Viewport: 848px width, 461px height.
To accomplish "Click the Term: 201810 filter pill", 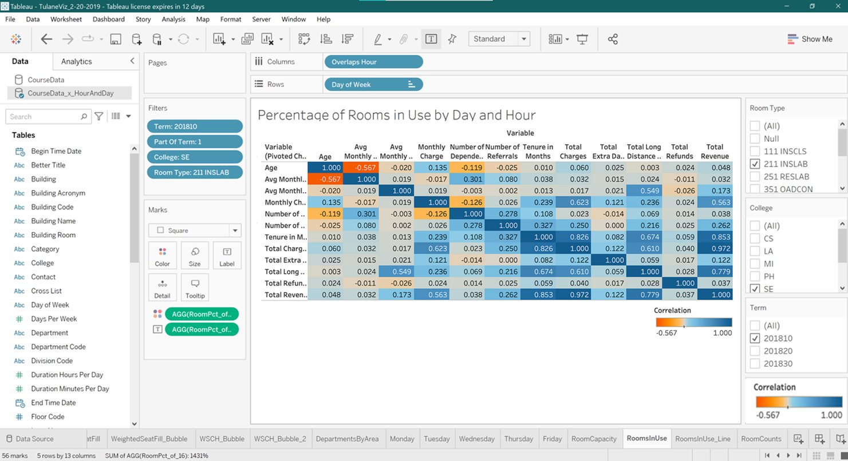I will click(x=195, y=126).
